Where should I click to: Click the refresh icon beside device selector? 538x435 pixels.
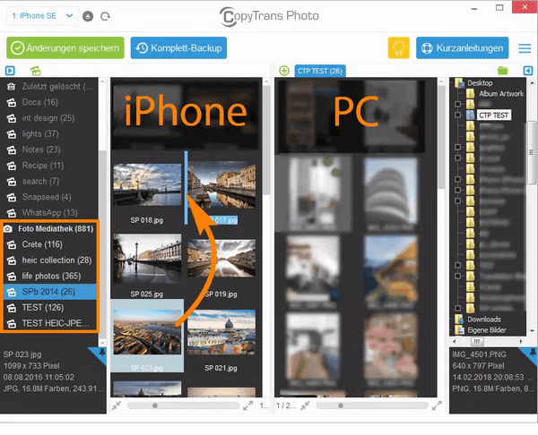click(106, 16)
